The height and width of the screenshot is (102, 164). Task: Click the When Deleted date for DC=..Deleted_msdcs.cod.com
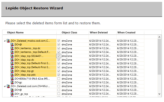pyautogui.click(x=100, y=41)
